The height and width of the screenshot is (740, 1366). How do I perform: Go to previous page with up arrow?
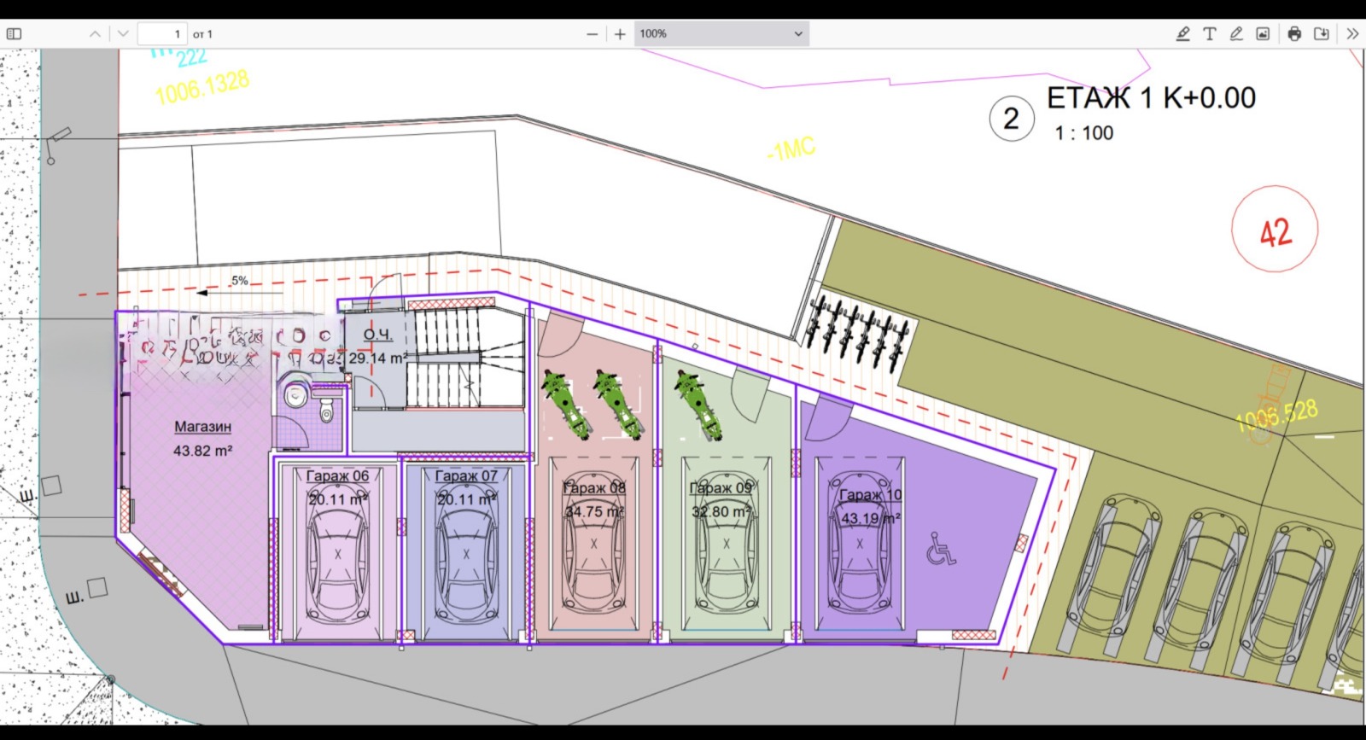95,34
